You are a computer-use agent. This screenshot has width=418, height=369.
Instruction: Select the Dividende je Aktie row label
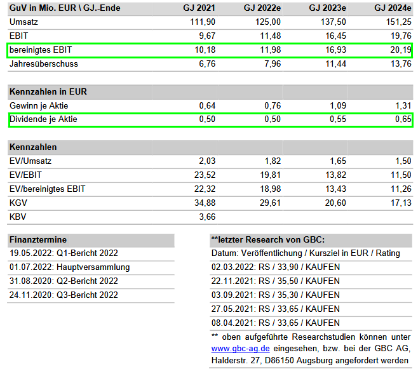click(43, 119)
